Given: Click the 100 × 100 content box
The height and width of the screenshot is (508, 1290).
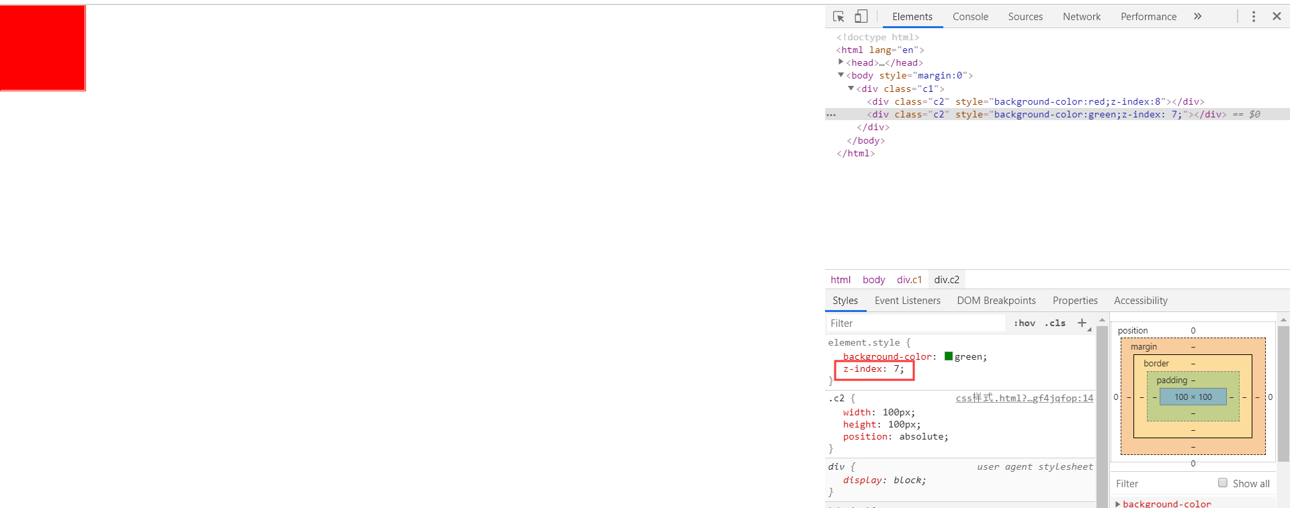Looking at the screenshot, I should tap(1193, 397).
